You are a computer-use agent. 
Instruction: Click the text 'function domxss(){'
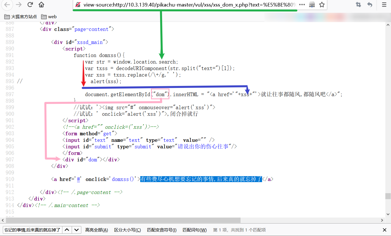tap(99, 55)
